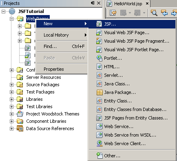Image resolution: width=177 pixels, height=161 pixels.
Task: Choose Visual Web JSF Portlet Page...
Action: (132, 50)
